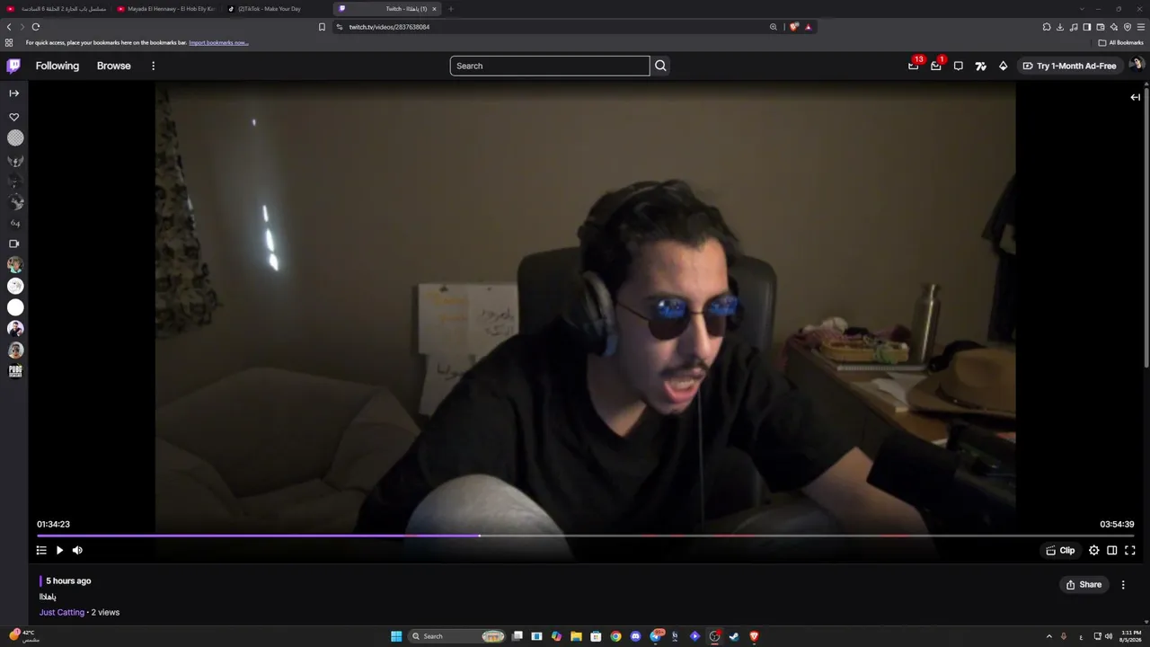This screenshot has height=647, width=1150.
Task: Reload the current page
Action: 36,27
